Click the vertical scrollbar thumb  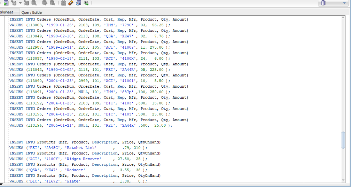(343, 140)
